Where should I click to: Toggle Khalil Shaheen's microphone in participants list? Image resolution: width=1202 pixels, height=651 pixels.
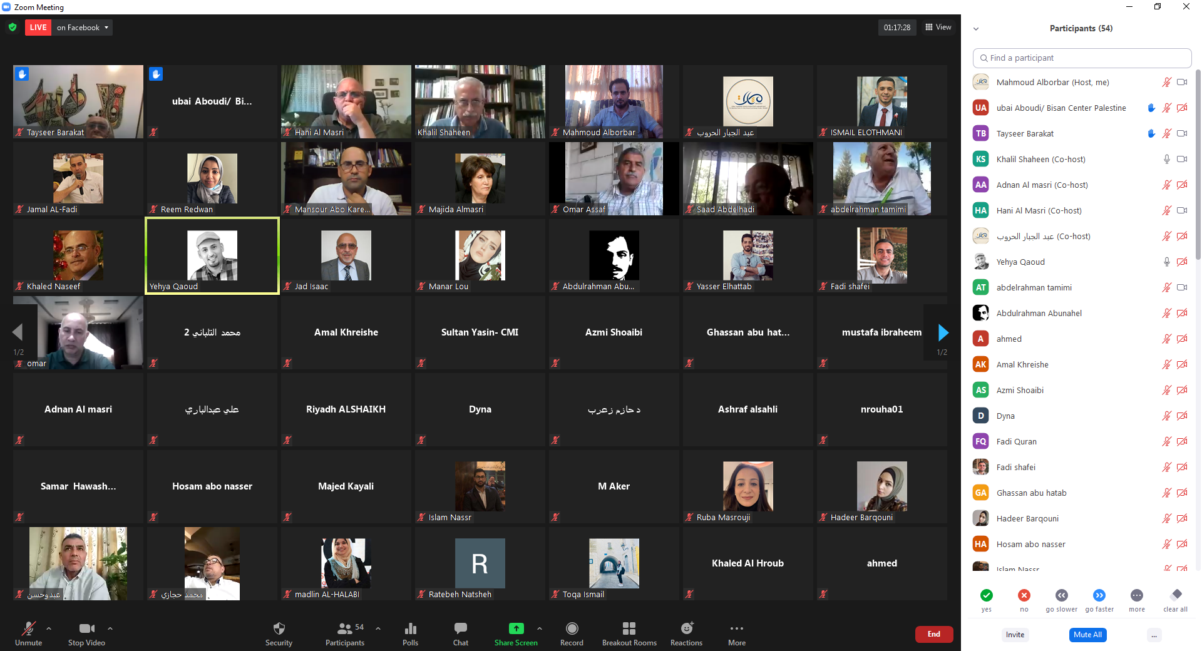tap(1166, 160)
